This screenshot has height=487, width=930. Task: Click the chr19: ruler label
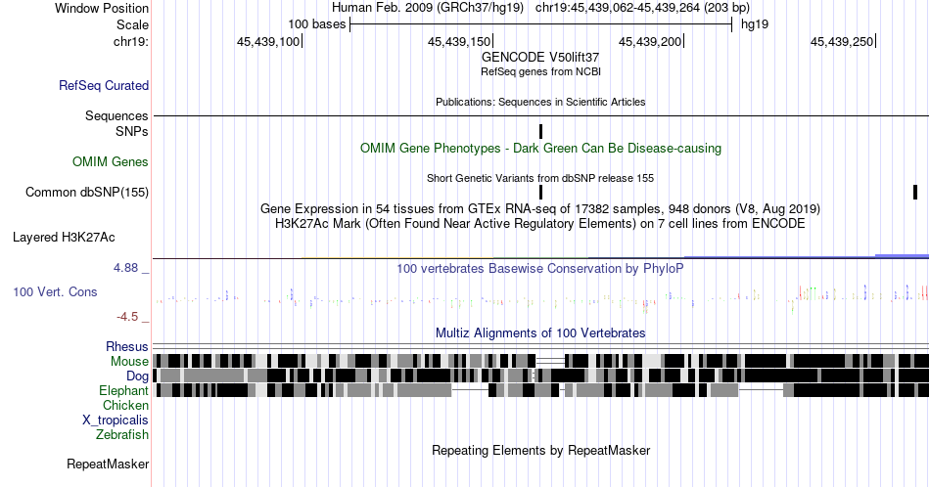click(x=130, y=41)
